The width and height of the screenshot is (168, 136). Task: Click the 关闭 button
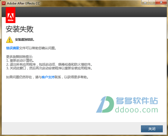tap(152, 129)
